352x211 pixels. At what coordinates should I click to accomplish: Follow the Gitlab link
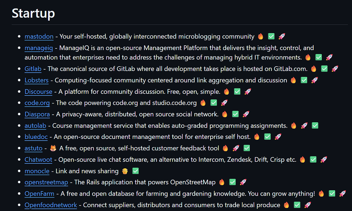tap(33, 69)
